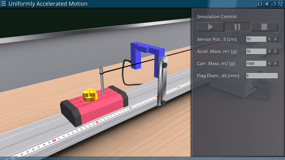Open the hamburger main menu
This screenshot has height=160, width=285.
(x=4, y=4)
